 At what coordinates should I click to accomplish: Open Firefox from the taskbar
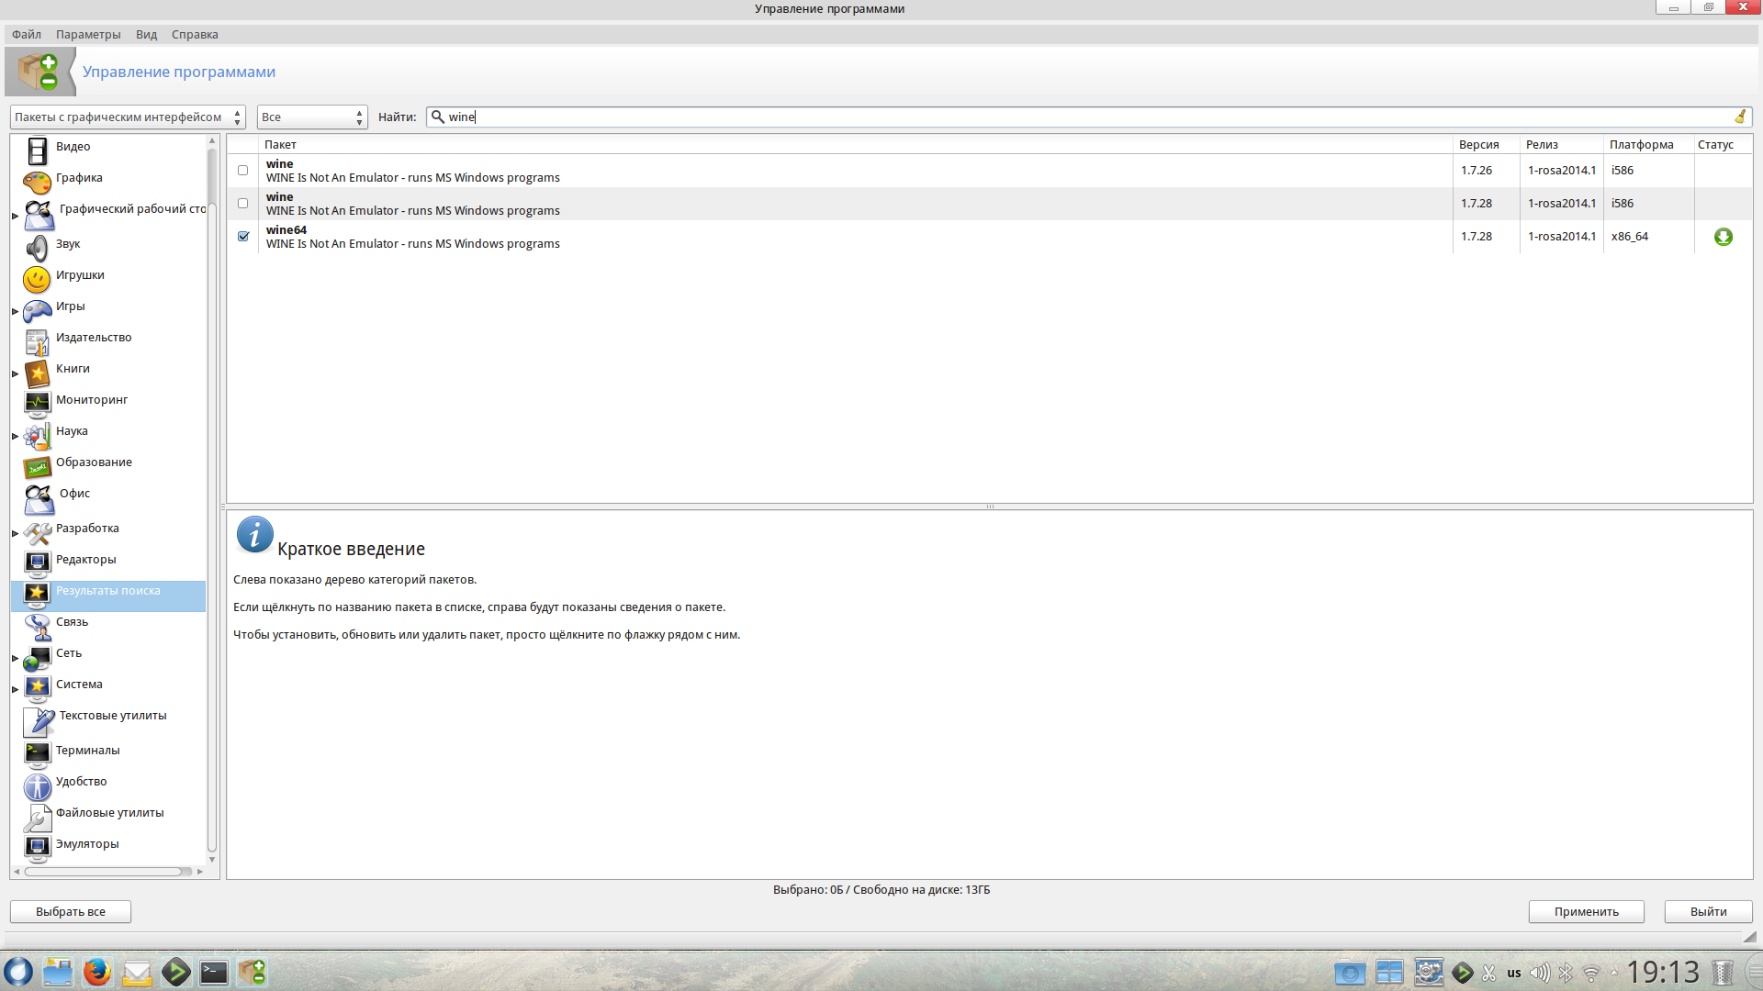point(97,972)
